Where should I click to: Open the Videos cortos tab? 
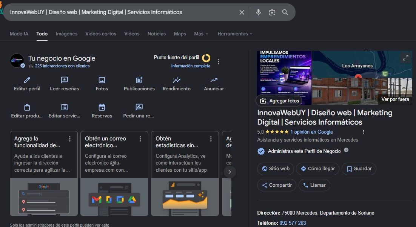[x=101, y=34]
